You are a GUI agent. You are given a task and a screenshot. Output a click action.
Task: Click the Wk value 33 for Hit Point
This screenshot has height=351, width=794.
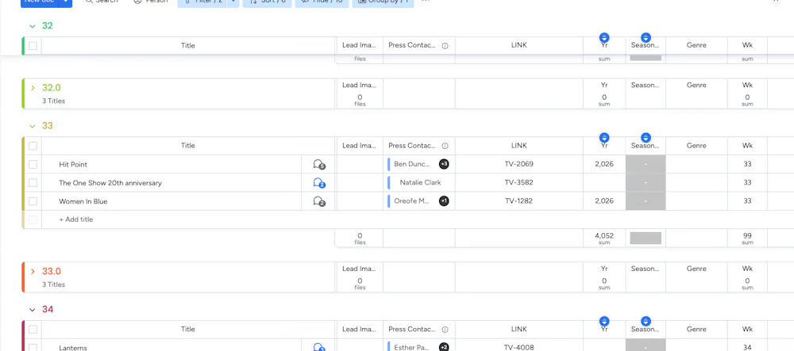point(747,164)
